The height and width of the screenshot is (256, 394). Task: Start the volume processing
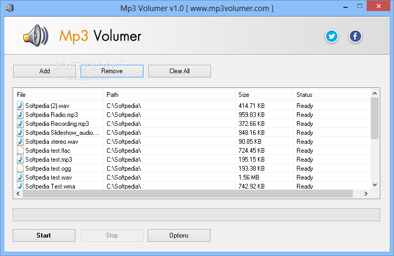(44, 235)
